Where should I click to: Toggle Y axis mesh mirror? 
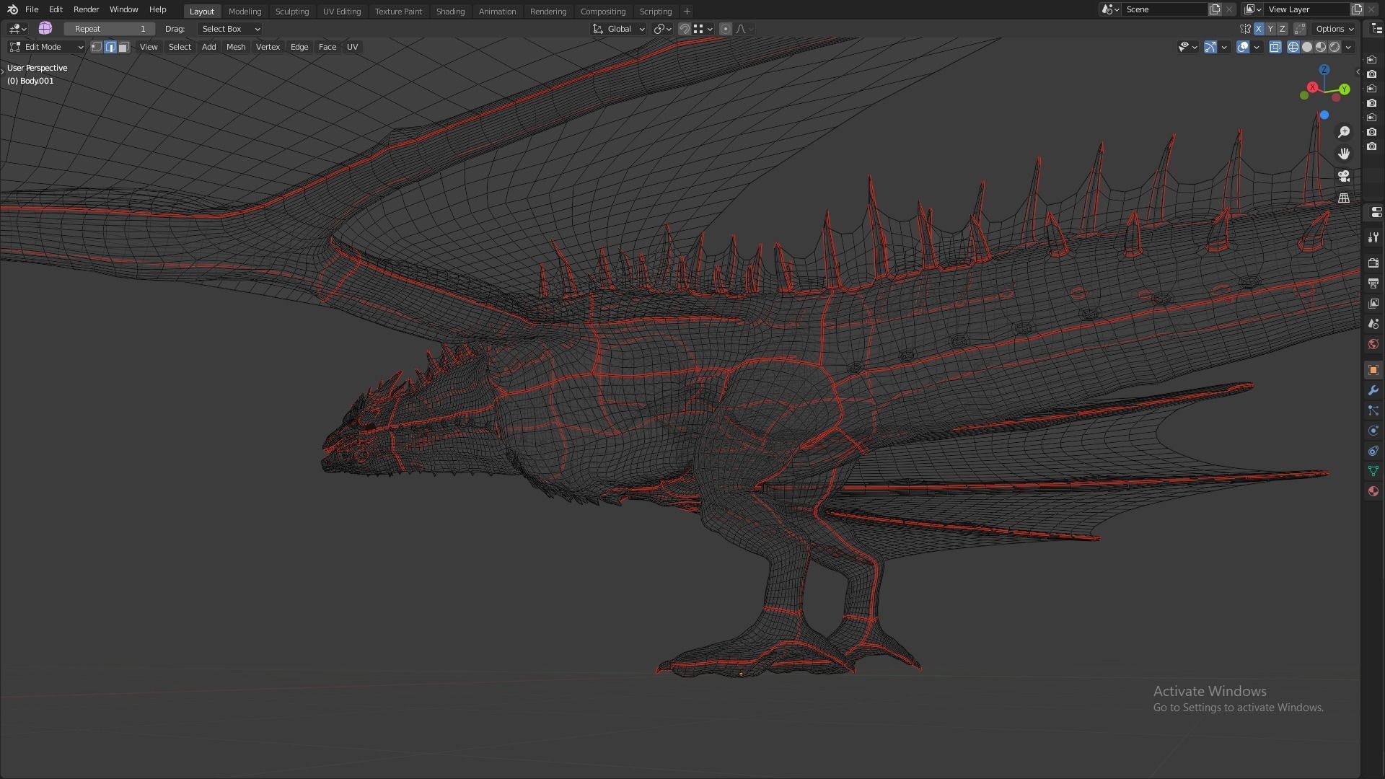pos(1270,29)
